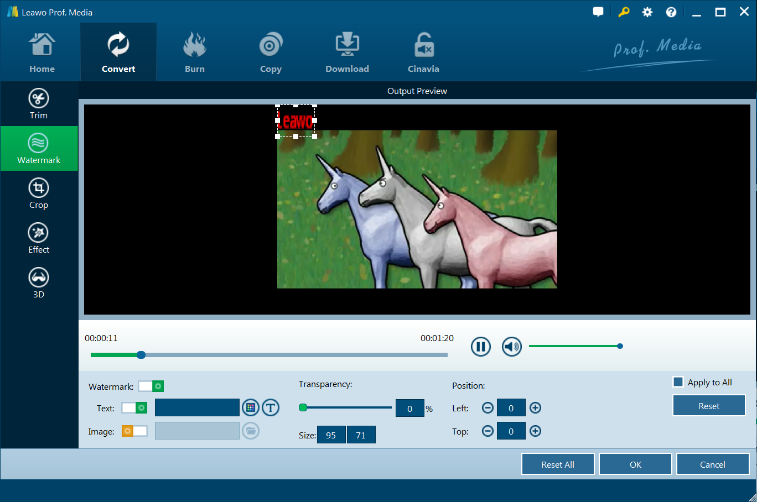Click the key registration icon
757x502 pixels.
[624, 12]
